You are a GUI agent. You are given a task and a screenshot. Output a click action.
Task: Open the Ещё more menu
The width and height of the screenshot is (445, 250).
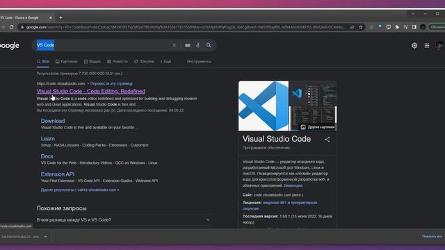166,62
